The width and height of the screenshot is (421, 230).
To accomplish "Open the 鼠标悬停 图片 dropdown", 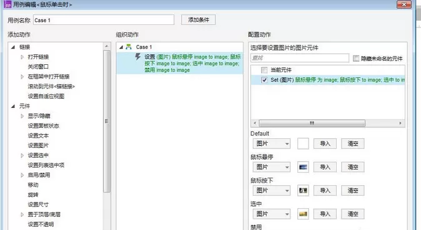I will pos(272,167).
